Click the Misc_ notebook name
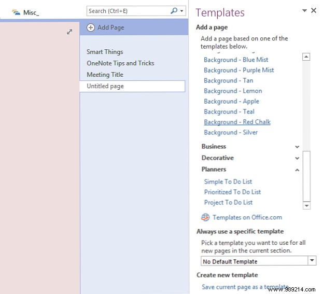The height and width of the screenshot is (294, 323). (x=31, y=12)
